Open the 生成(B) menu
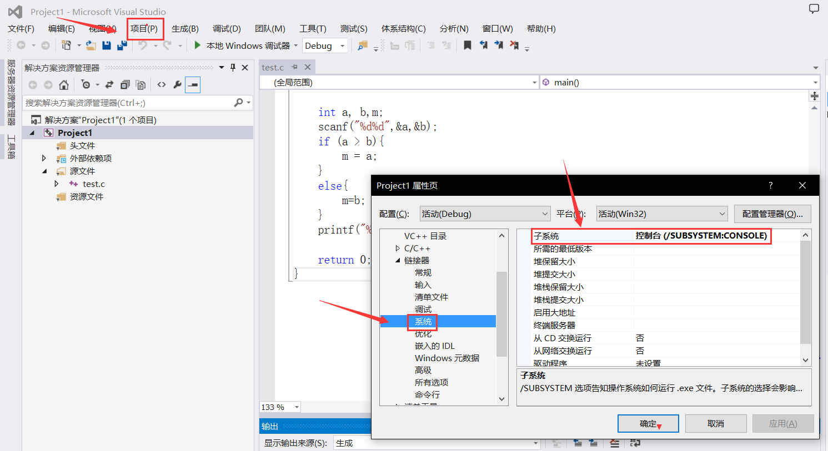This screenshot has width=828, height=451. 185,29
